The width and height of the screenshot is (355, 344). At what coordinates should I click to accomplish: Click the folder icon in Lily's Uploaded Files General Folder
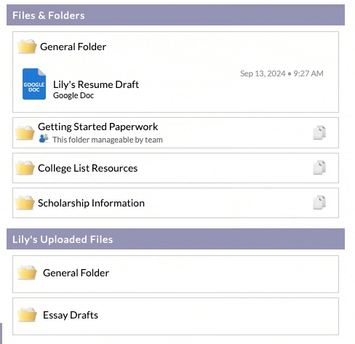pyautogui.click(x=27, y=272)
